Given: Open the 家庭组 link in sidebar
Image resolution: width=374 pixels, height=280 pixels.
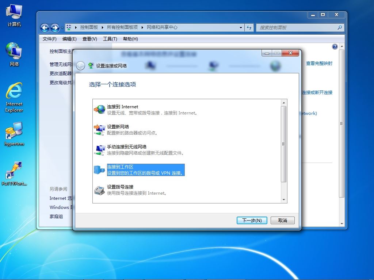Looking at the screenshot, I should coord(56,217).
